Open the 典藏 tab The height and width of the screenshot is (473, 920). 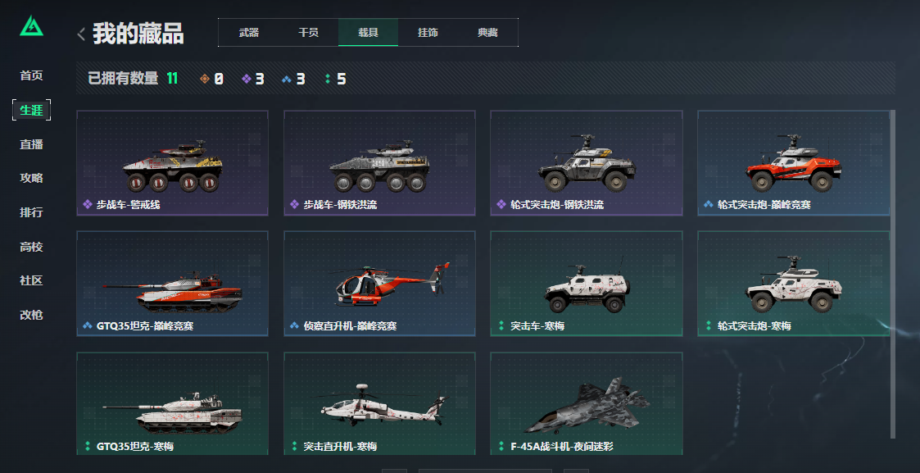click(x=487, y=32)
